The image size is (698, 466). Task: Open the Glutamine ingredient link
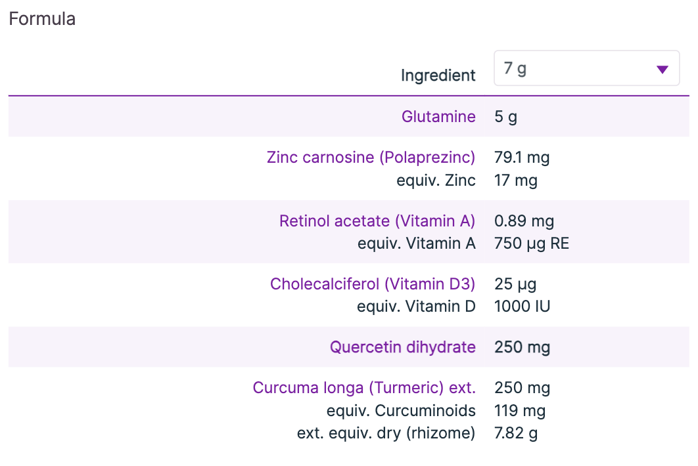tap(438, 117)
